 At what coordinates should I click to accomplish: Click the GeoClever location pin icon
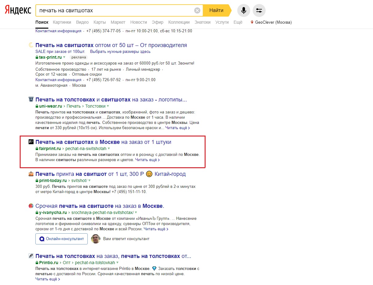click(252, 22)
